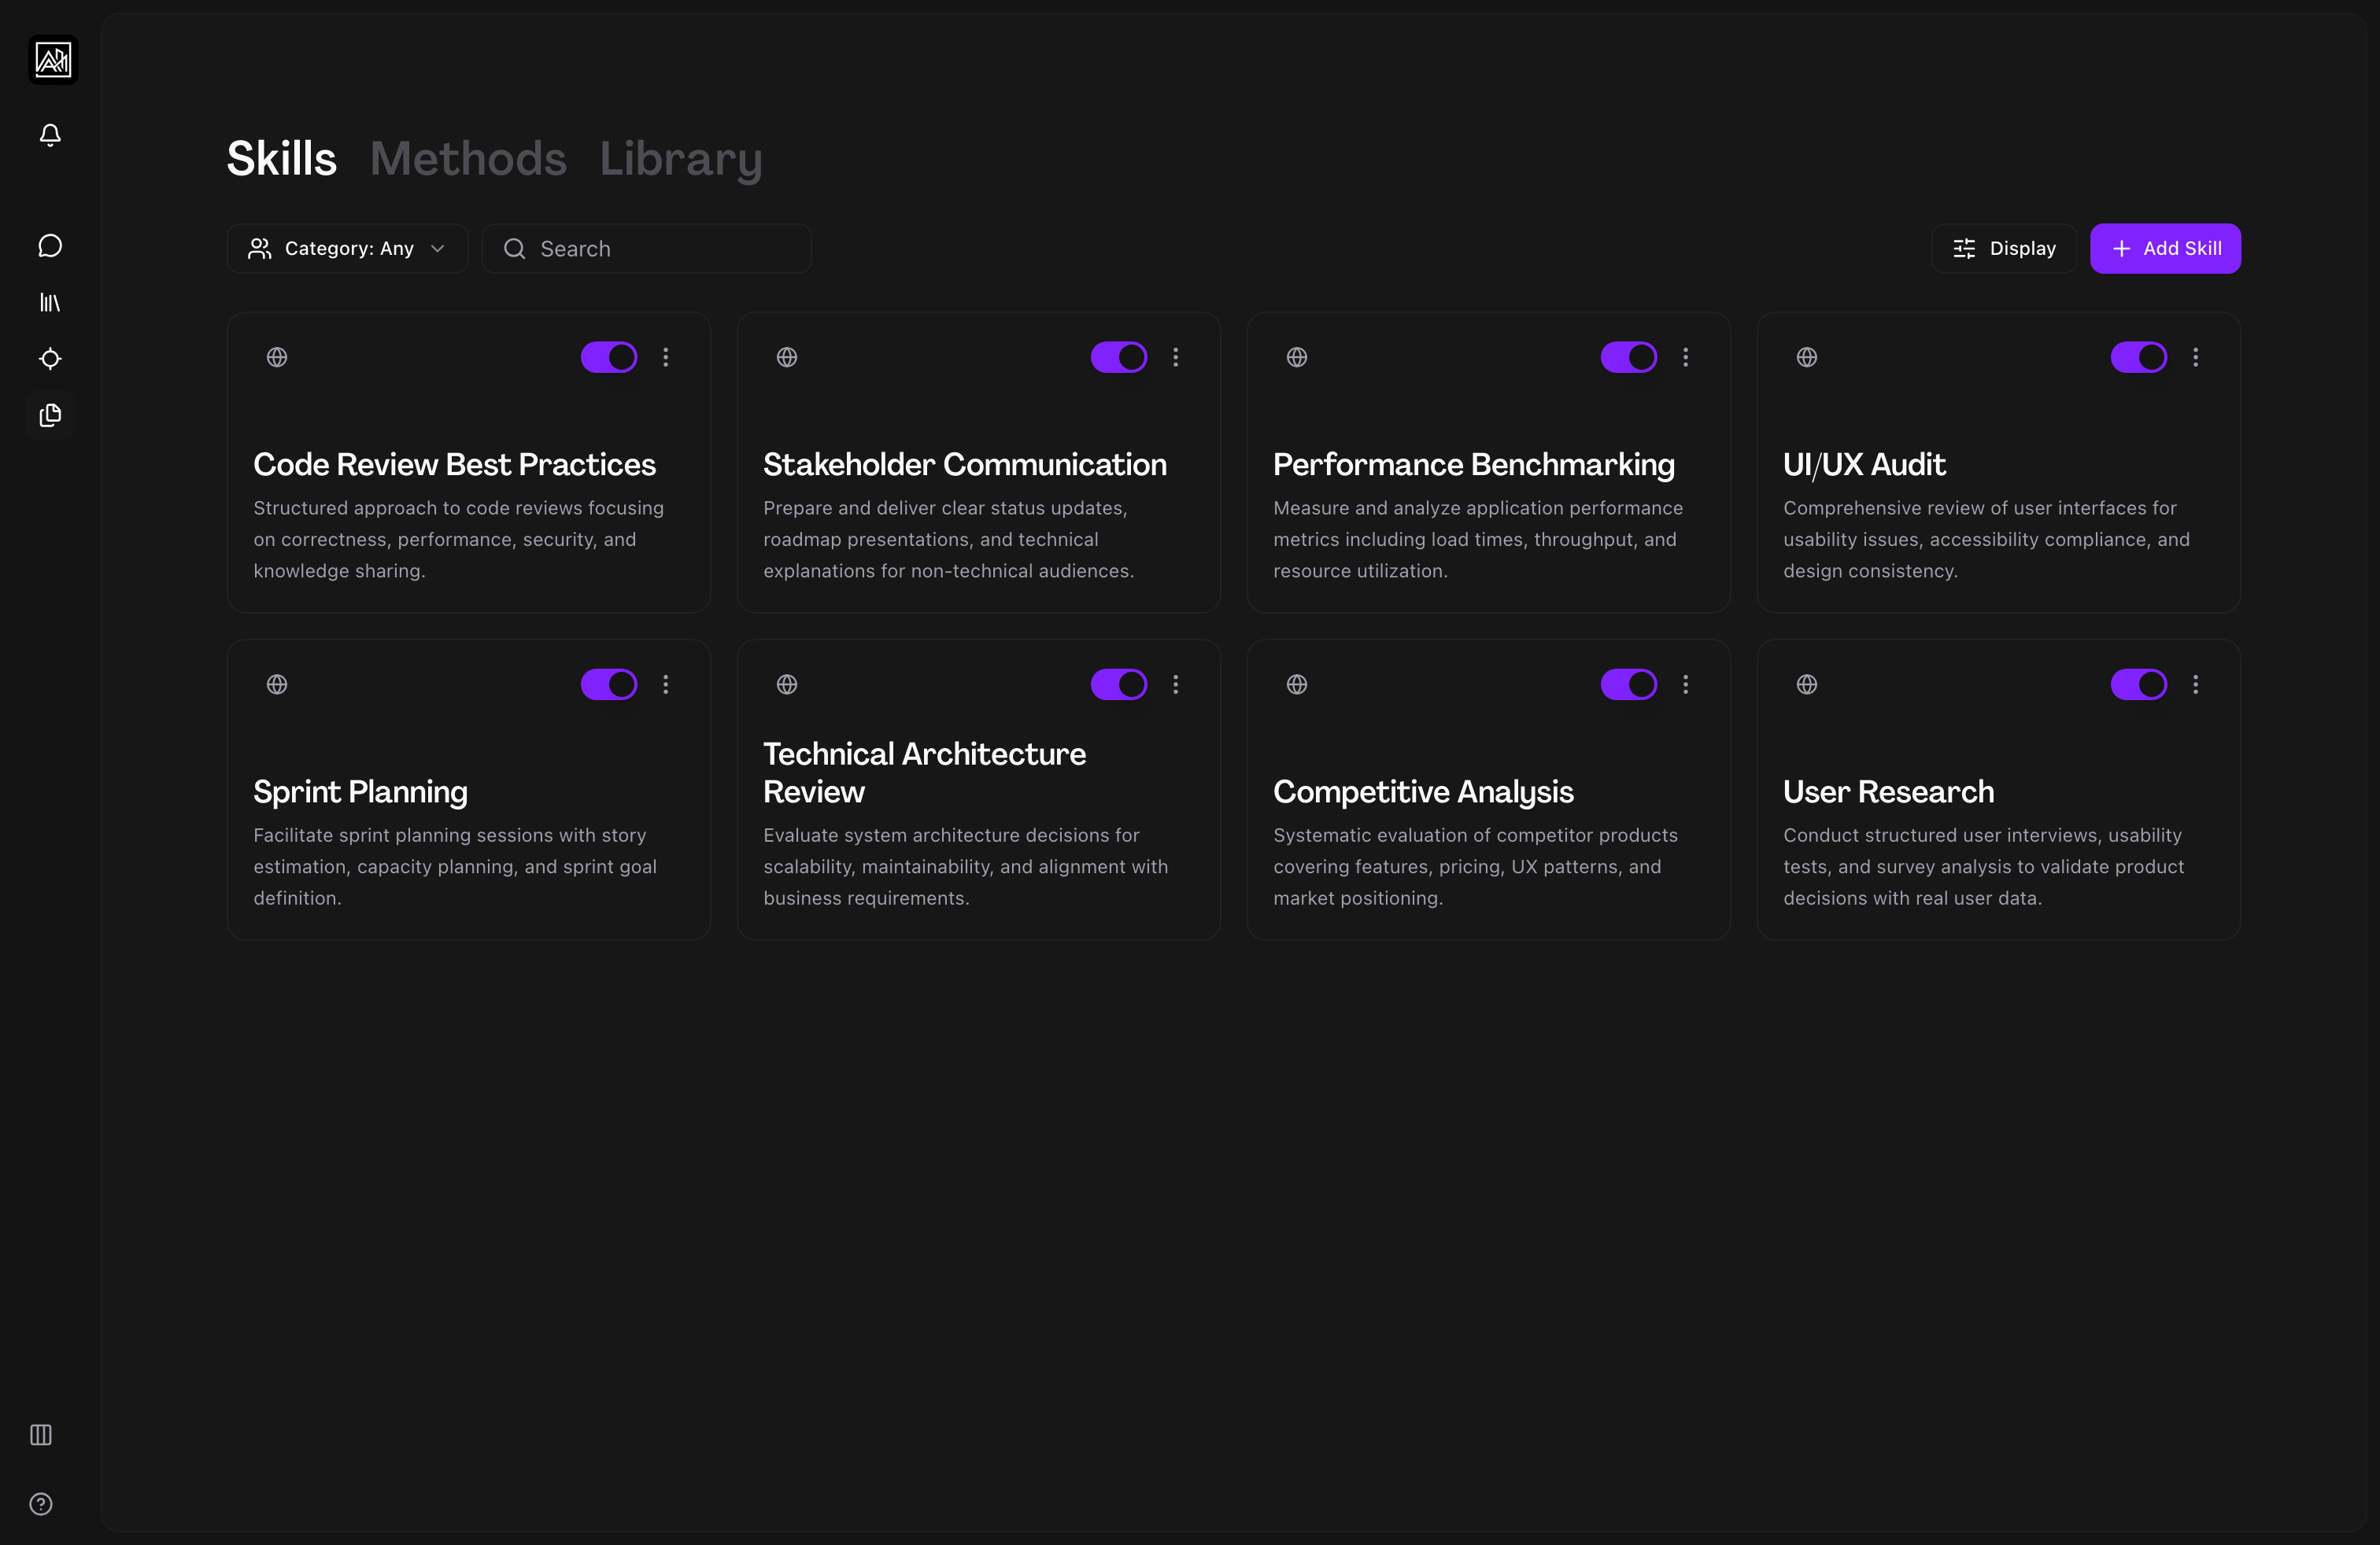
Task: Expand the Category: Any dropdown
Action: pos(347,249)
